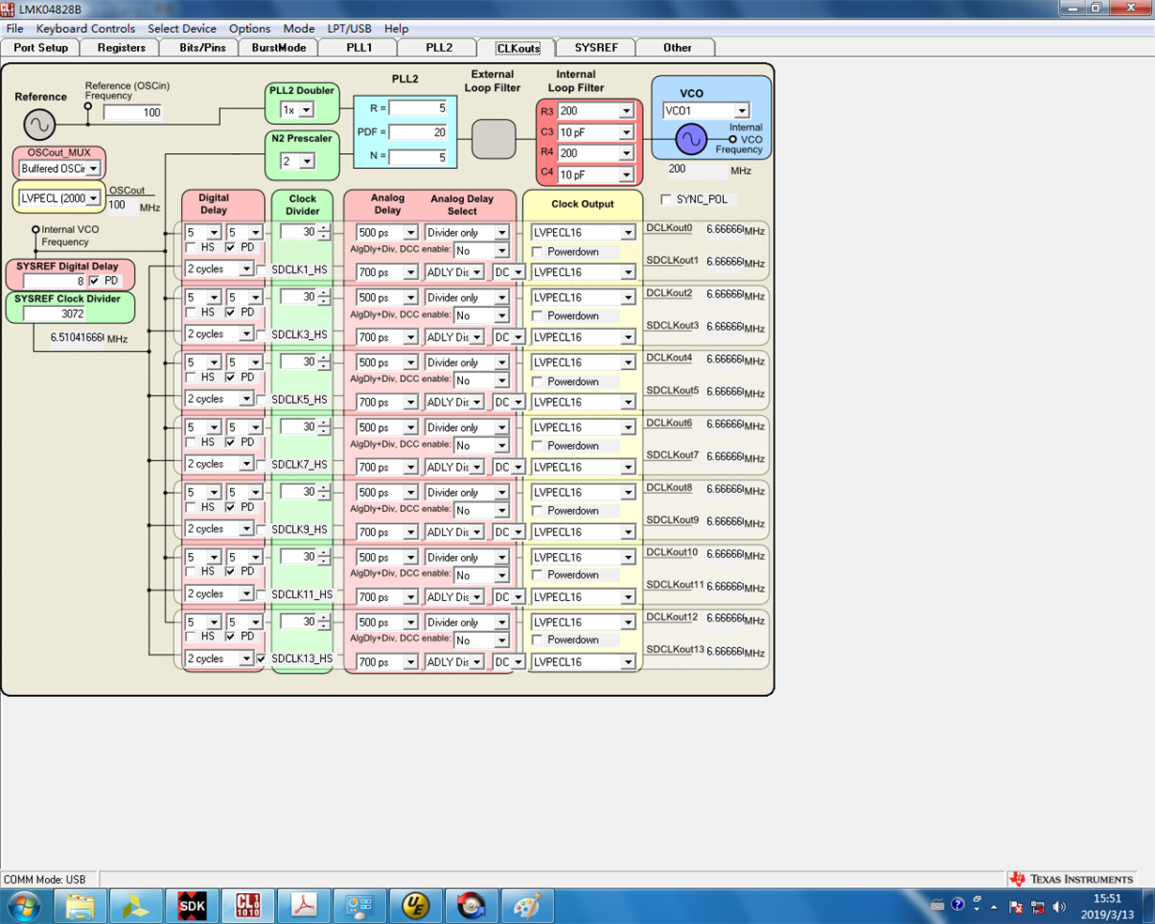Open DCLKout2 Divider only select dropdown
1155x924 pixels.
pyautogui.click(x=501, y=298)
